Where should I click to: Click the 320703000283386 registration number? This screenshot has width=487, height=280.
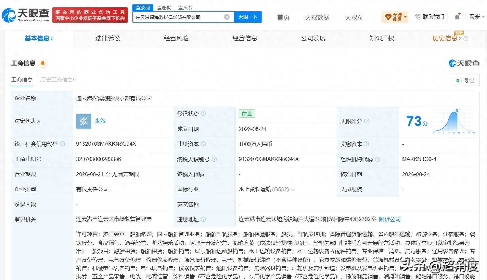coord(99,159)
